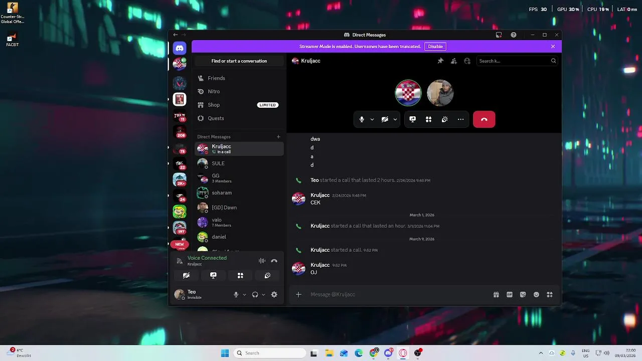Disconnect via Voice Connected panel hang-up icon
This screenshot has width=642, height=361.
pyautogui.click(x=274, y=261)
